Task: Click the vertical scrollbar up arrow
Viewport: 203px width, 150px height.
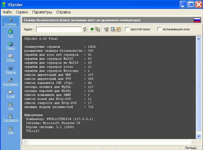Action: (198, 39)
